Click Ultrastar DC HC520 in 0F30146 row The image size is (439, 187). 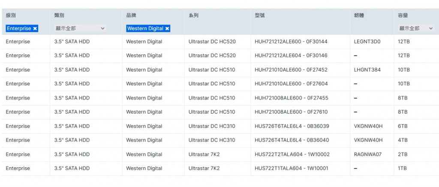[x=212, y=55]
